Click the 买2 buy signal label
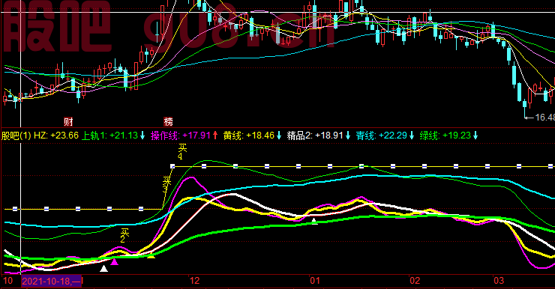555x289 pixels. [124, 236]
